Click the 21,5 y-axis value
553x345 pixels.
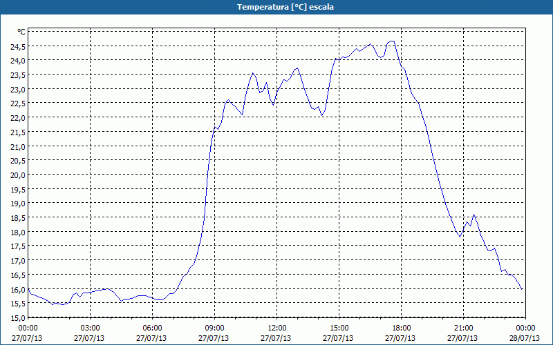[x=18, y=132]
